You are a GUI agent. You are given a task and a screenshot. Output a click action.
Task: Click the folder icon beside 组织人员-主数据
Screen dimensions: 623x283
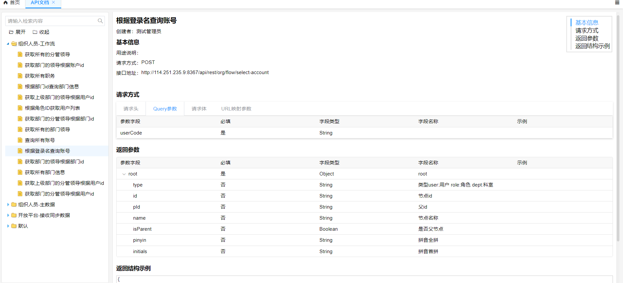click(x=14, y=205)
